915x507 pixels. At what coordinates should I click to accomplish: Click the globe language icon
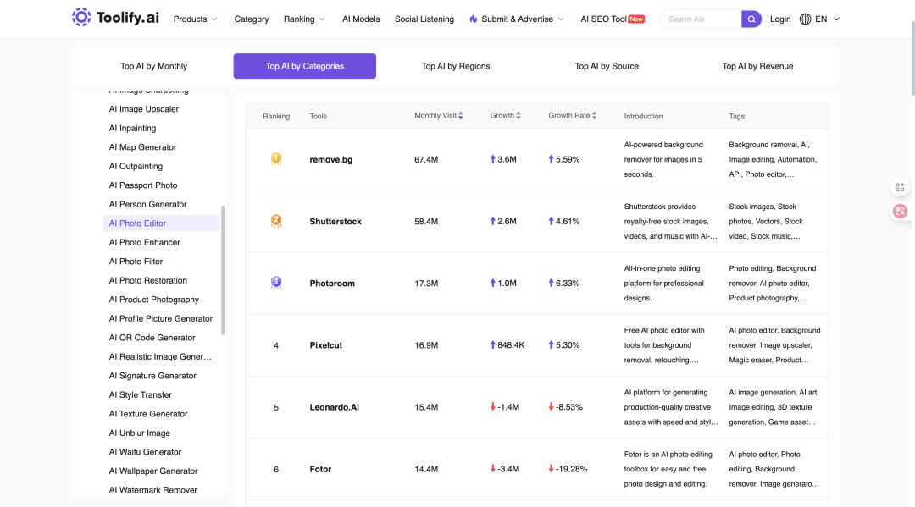(805, 19)
